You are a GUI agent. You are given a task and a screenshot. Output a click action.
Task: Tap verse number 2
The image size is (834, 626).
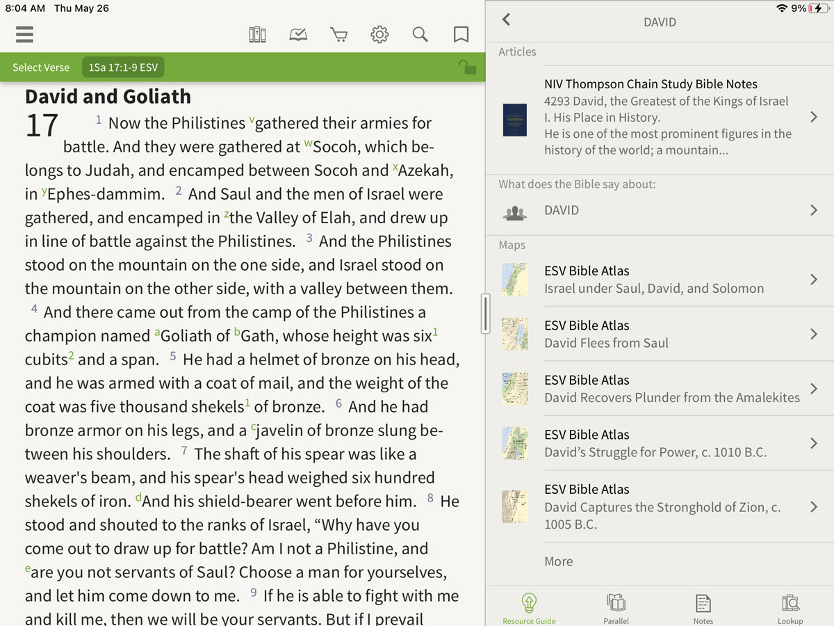coord(179,191)
